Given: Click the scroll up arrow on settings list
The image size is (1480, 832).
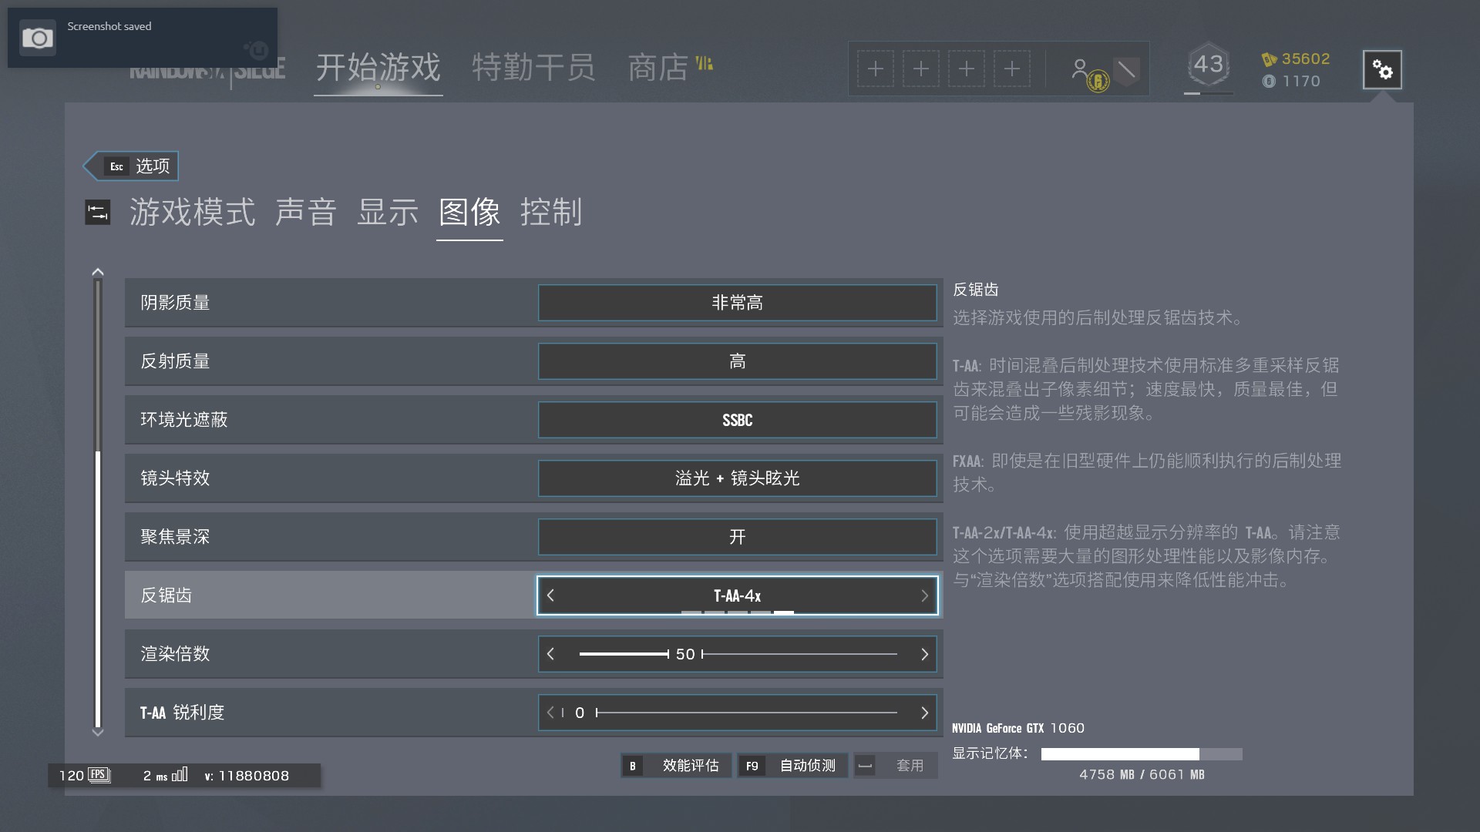Looking at the screenshot, I should click(x=98, y=272).
